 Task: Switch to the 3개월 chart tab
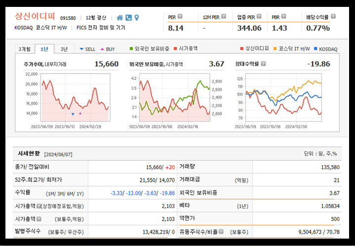pyautogui.click(x=25, y=49)
